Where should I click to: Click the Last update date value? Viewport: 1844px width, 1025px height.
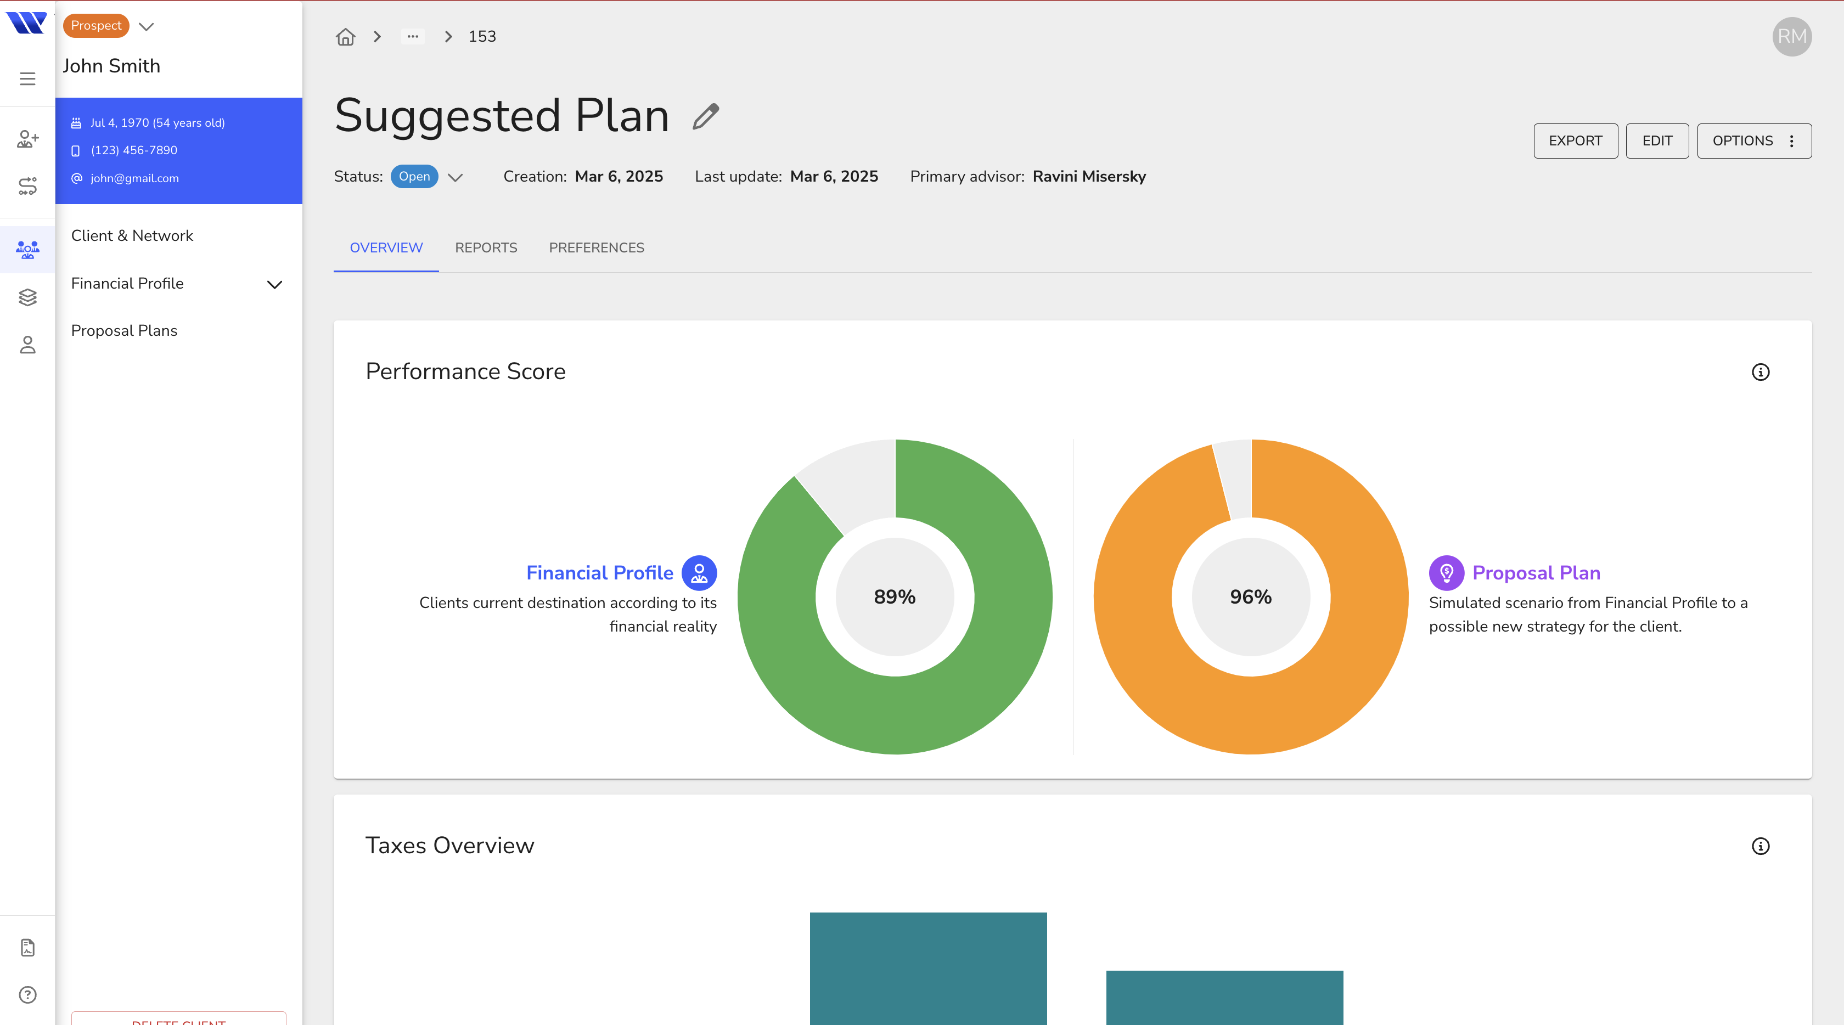click(834, 177)
